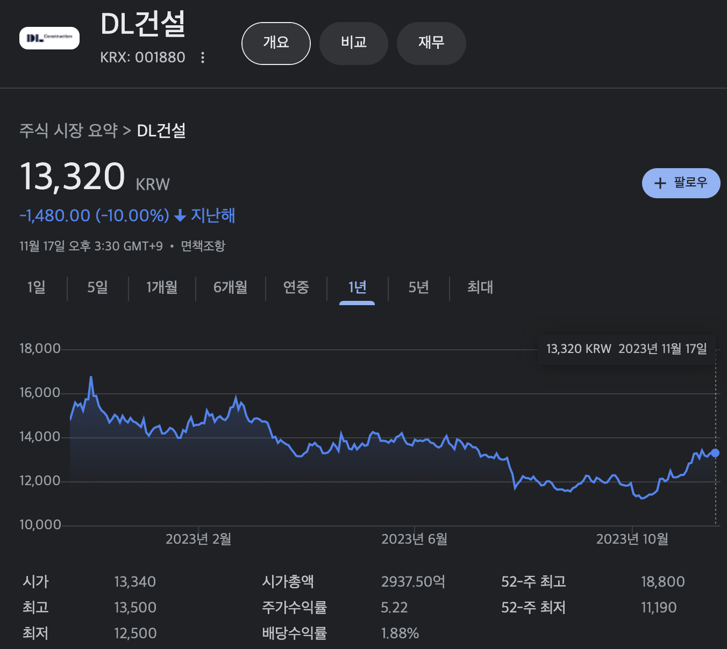Click the DL Construction company logo
The width and height of the screenshot is (727, 649).
49,38
